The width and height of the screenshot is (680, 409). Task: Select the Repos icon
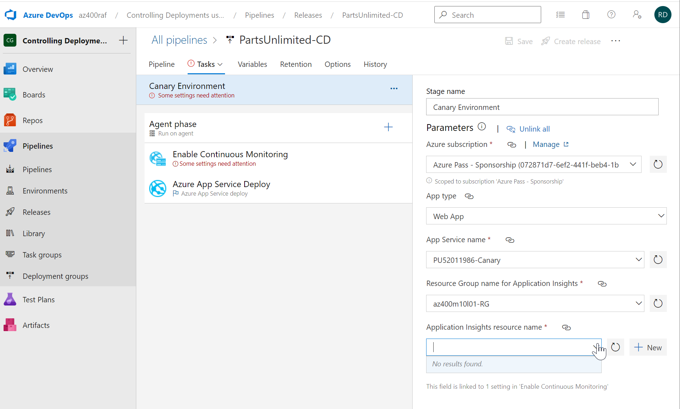tap(10, 120)
